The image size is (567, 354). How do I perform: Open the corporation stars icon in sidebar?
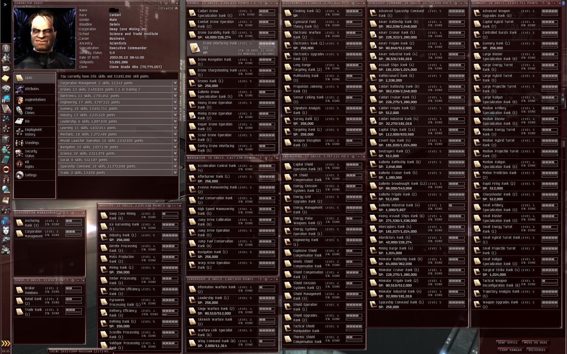tap(6, 129)
